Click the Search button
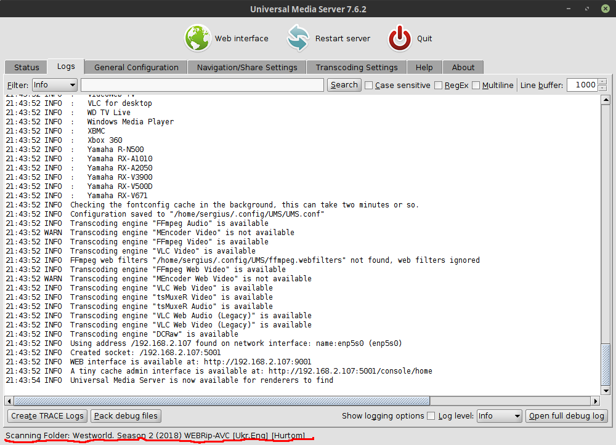The height and width of the screenshot is (445, 616). click(344, 85)
